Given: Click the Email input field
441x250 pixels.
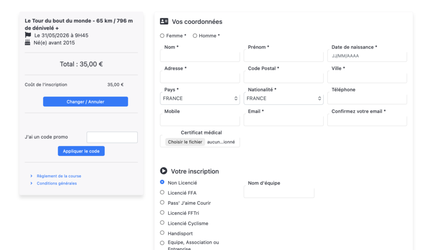Looking at the screenshot, I should [283, 121].
